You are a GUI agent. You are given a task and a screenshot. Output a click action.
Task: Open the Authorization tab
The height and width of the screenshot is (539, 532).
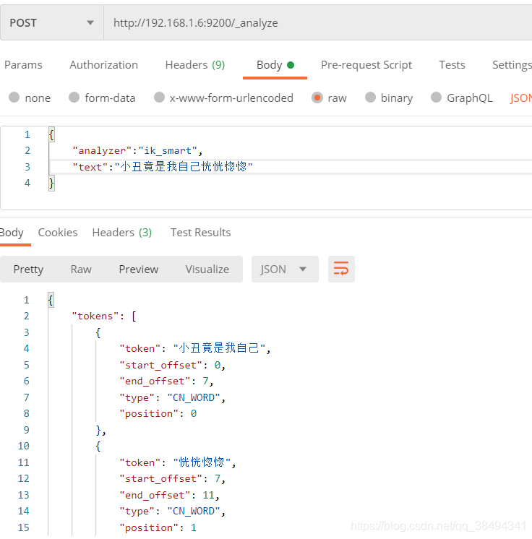click(103, 65)
